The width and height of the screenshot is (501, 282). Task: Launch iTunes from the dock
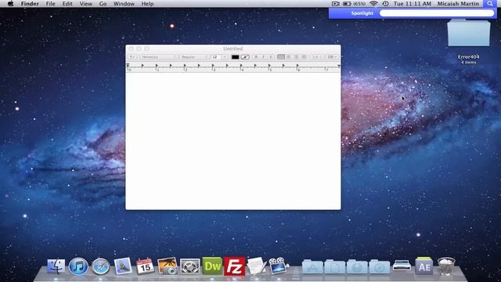point(78,266)
